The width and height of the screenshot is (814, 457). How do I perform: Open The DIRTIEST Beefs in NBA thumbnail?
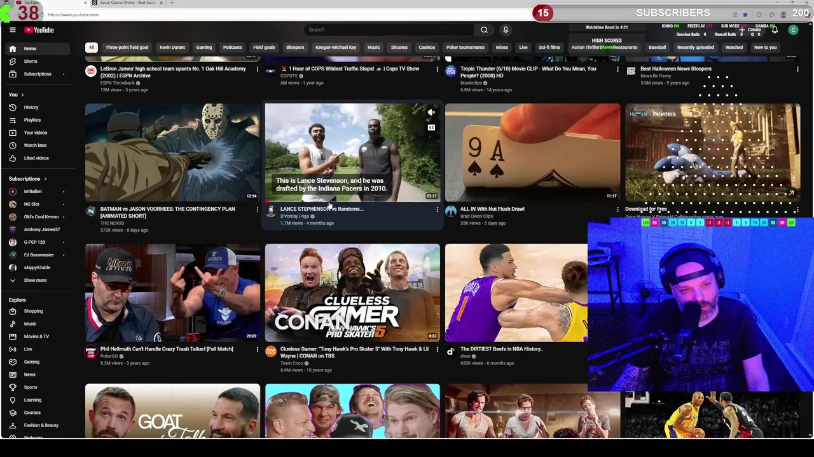(516, 293)
